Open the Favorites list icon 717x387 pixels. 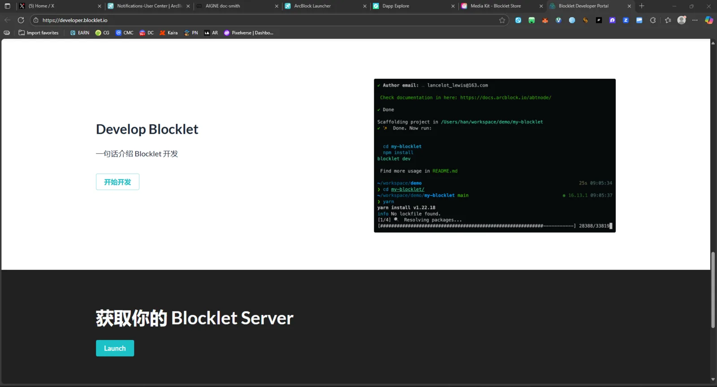[x=668, y=20]
